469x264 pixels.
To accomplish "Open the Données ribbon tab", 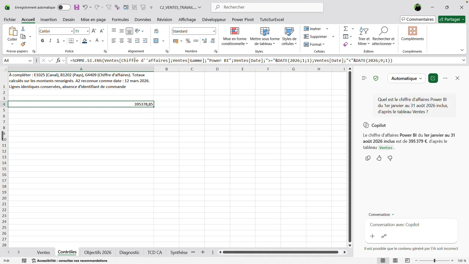I will 143,20.
